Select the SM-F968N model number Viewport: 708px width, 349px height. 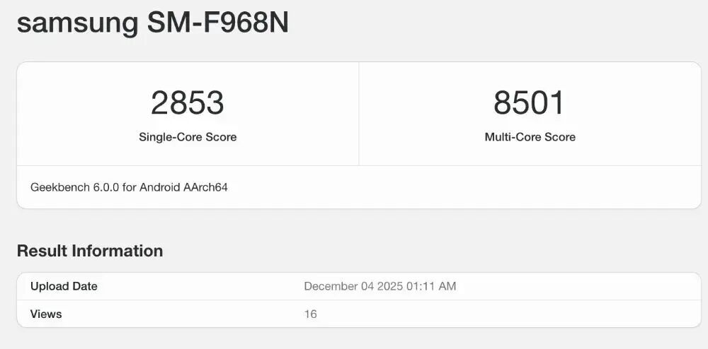click(x=218, y=23)
